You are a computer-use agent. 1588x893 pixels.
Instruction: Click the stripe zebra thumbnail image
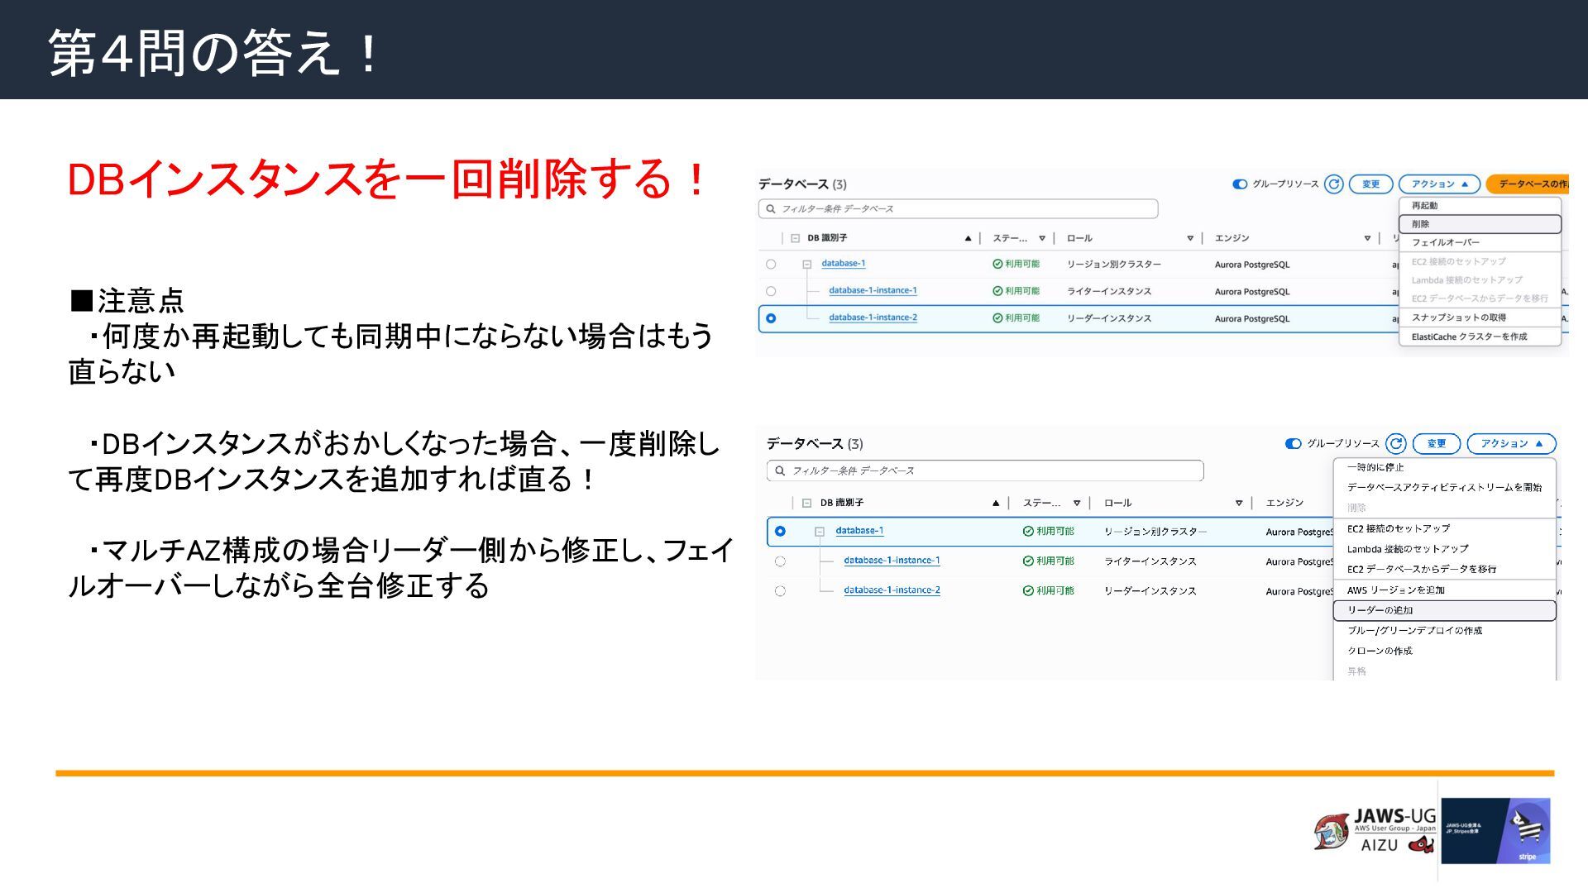1495,831
